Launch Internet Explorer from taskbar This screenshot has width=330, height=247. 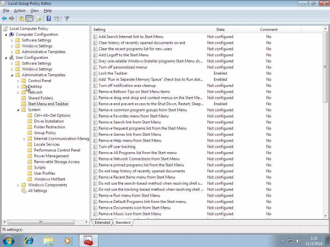point(29,241)
